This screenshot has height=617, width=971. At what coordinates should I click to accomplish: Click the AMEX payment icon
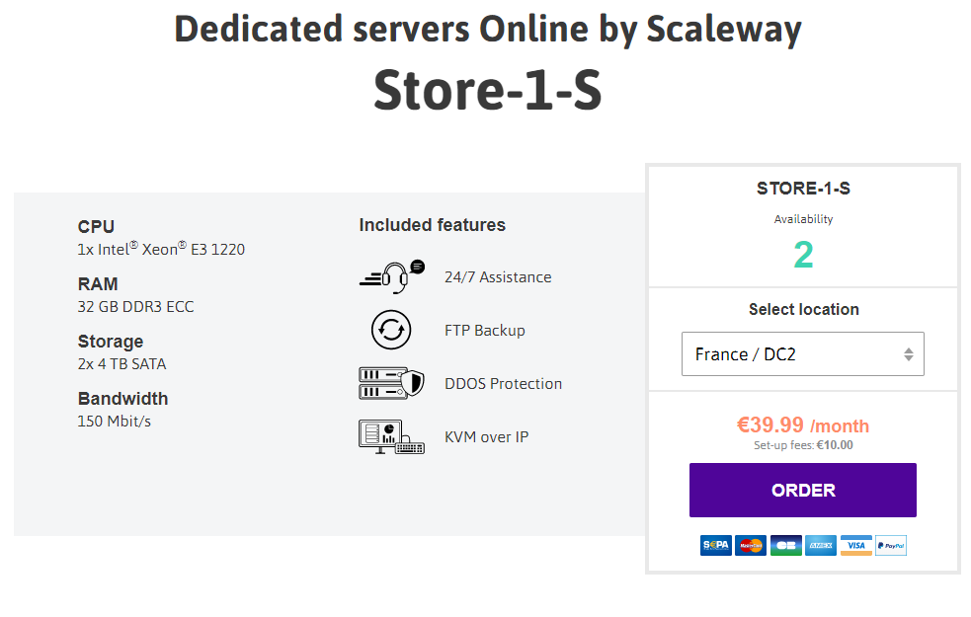pos(821,545)
